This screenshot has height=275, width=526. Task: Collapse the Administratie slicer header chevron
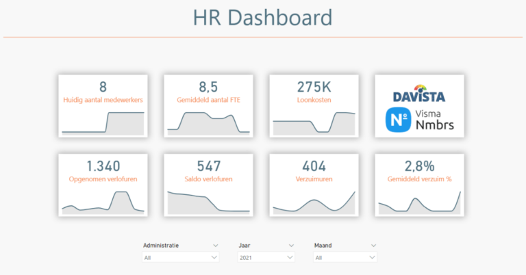pos(215,246)
